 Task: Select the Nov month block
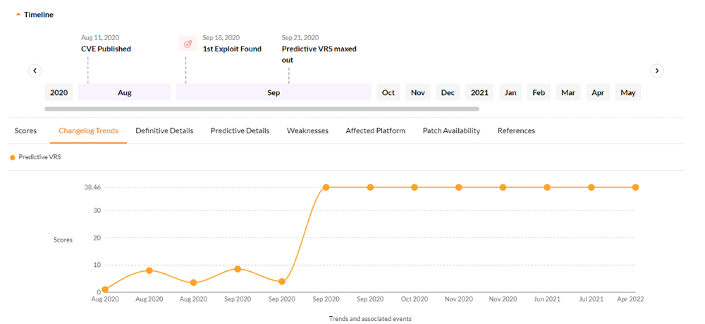pos(418,92)
